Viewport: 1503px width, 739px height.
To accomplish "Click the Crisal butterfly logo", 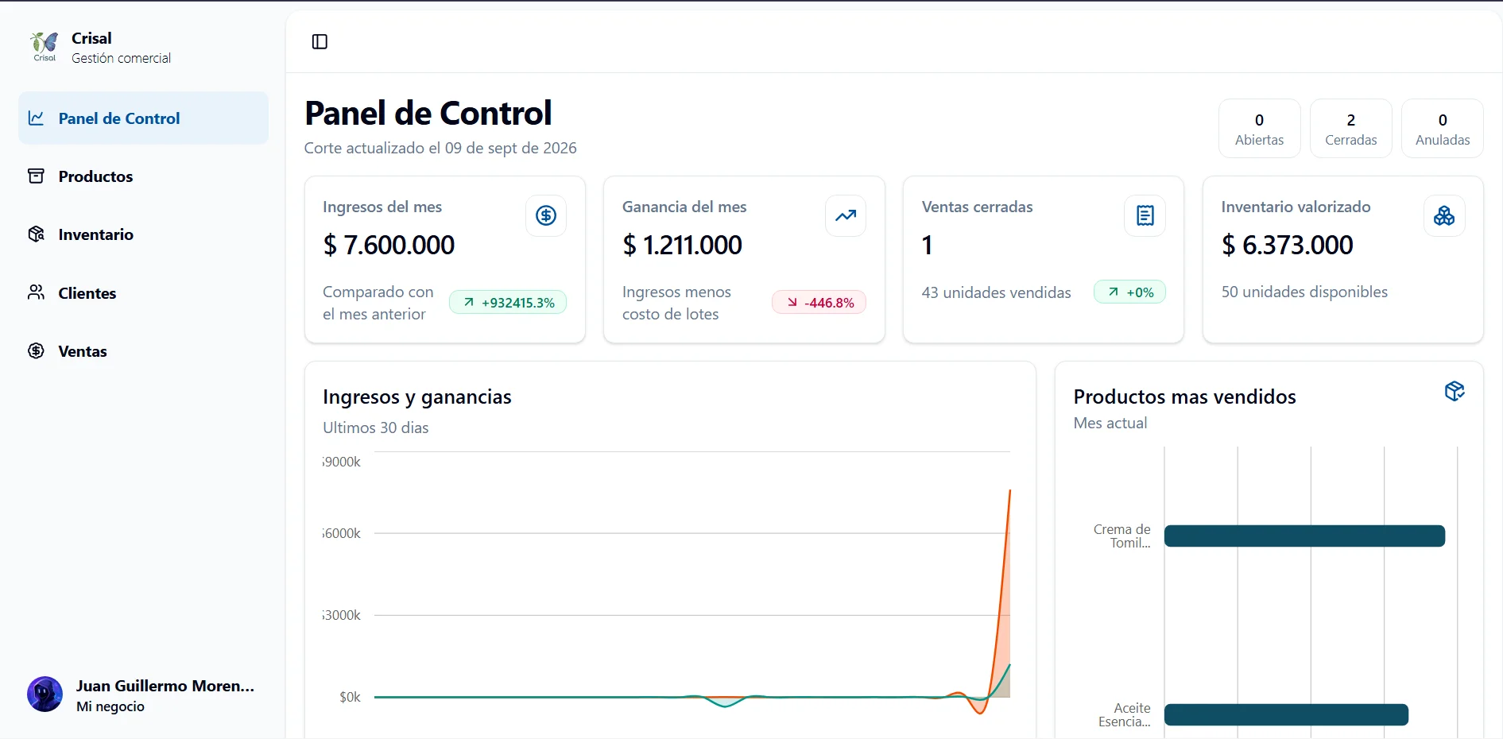I will 45,47.
